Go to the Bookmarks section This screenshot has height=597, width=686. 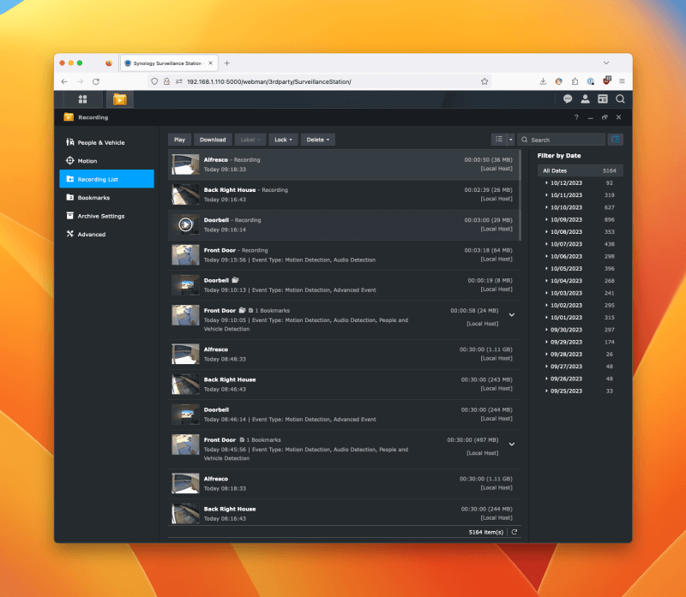point(93,197)
